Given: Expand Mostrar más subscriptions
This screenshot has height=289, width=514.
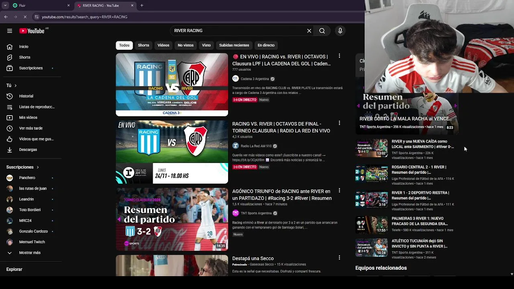Looking at the screenshot, I should pos(29,253).
